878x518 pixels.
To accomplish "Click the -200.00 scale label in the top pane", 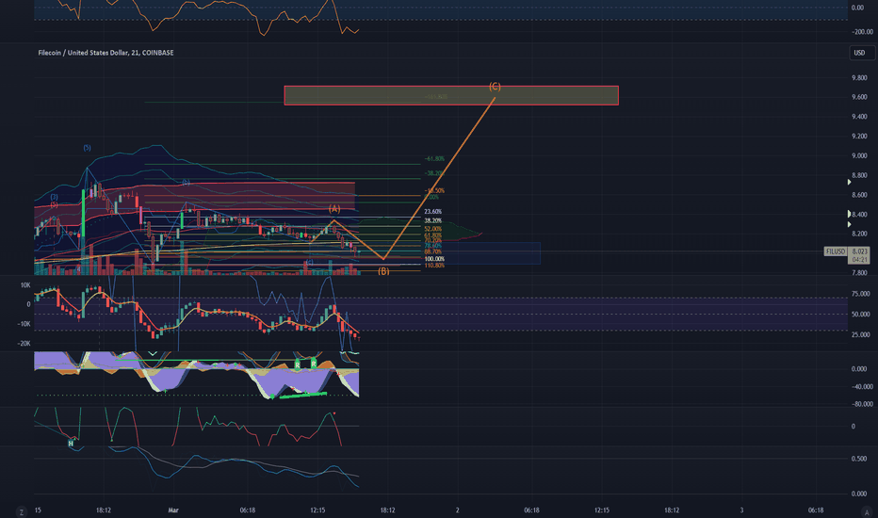I will (862, 32).
